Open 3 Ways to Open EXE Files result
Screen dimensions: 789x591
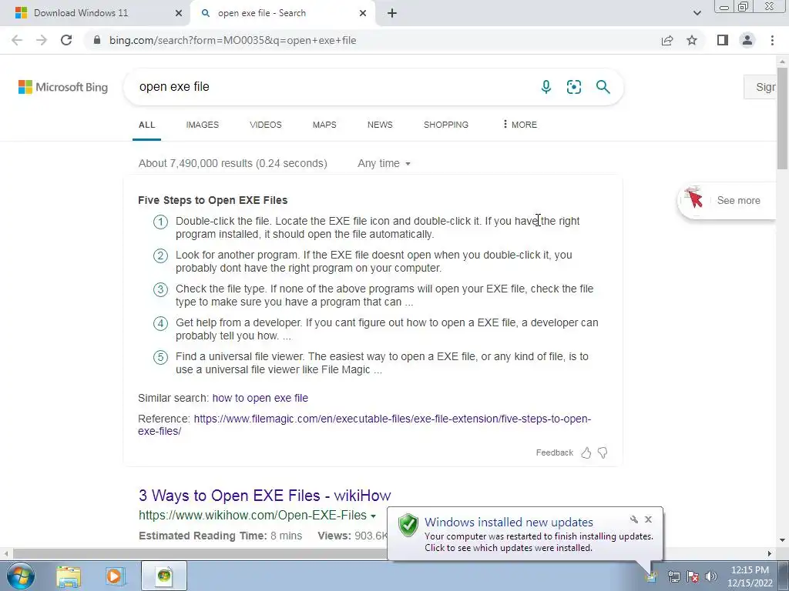(x=265, y=496)
